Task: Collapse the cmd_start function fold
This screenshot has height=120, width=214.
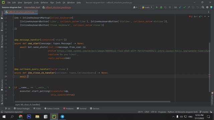Action: pos(13,44)
